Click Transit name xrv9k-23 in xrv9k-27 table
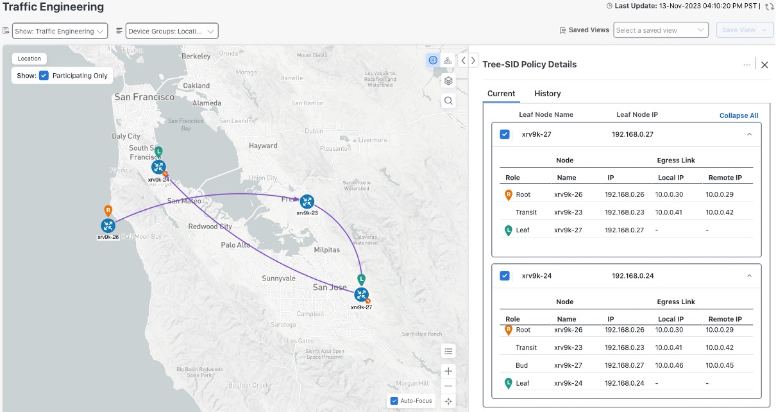Screen dimensions: 776x412 [x=568, y=212]
